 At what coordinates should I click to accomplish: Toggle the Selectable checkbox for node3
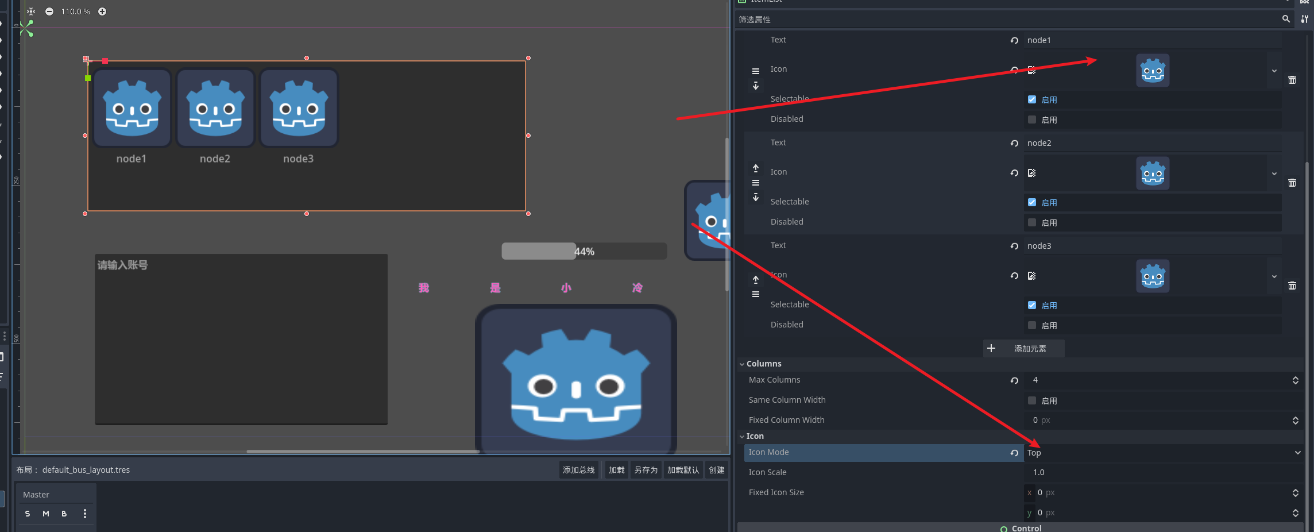click(1032, 305)
